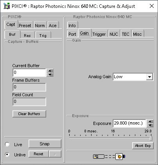The width and height of the screenshot is (158, 165).
Task: Click in the Current Buffer input field
Action: point(29,73)
